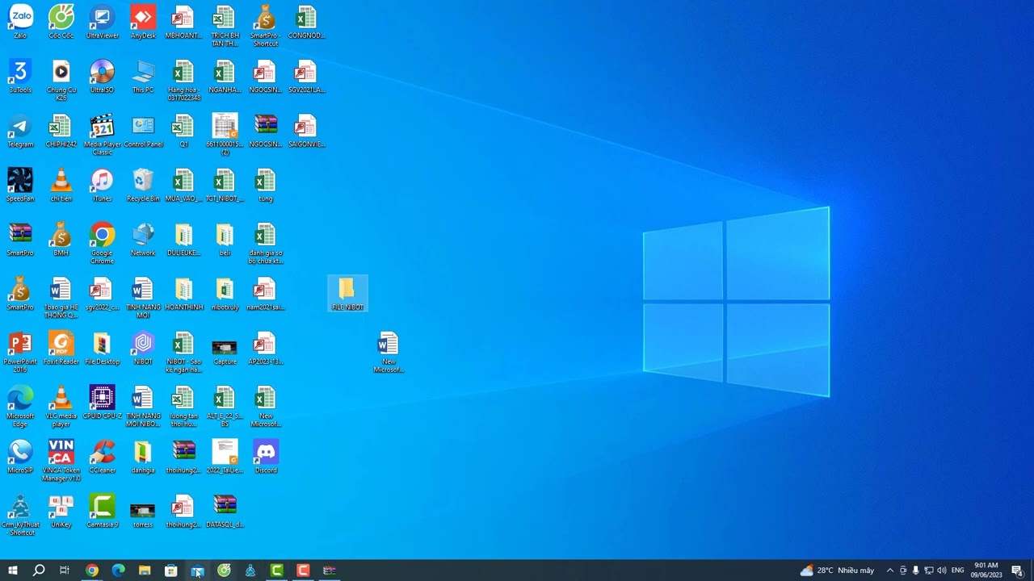1034x581 pixels.
Task: Select the danhgia folder icon
Action: pyautogui.click(x=143, y=456)
